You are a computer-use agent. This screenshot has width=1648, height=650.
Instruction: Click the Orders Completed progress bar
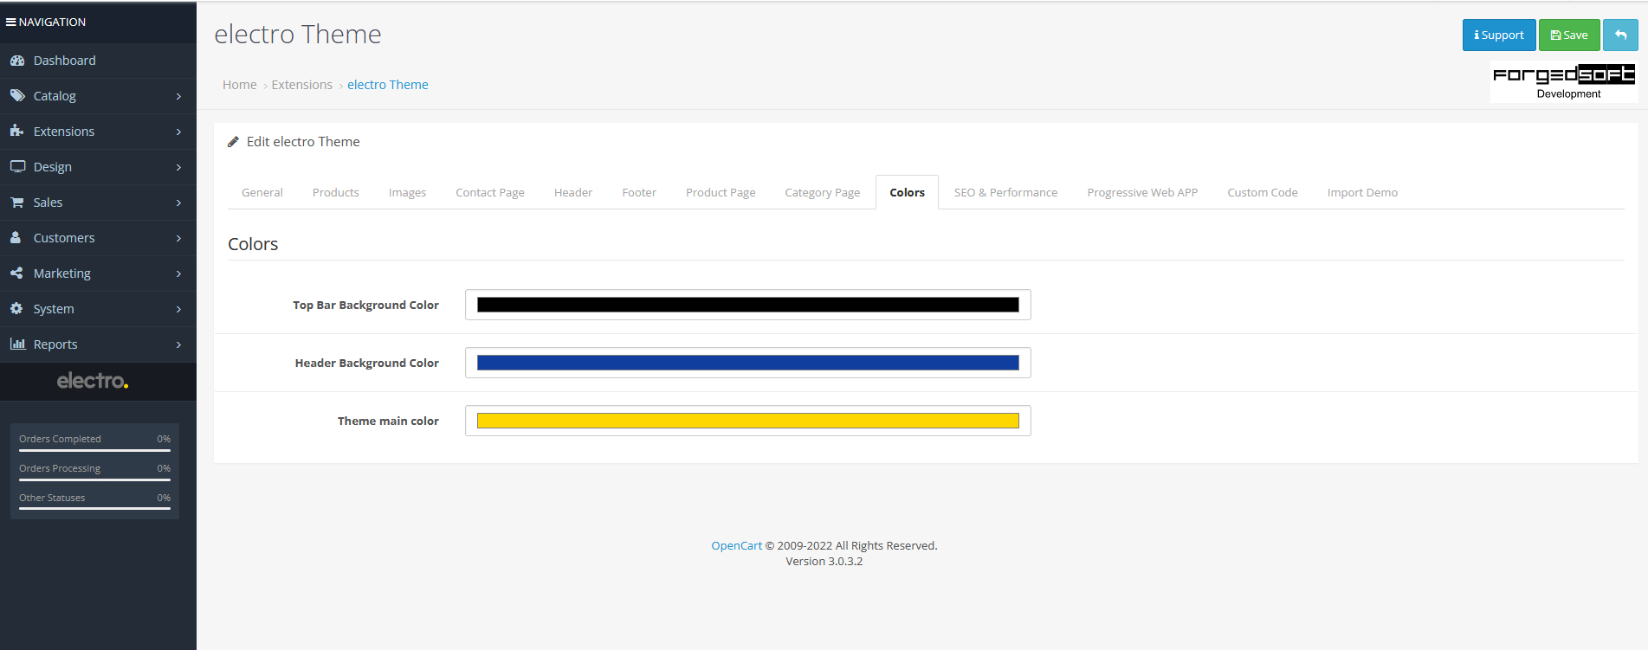[95, 451]
